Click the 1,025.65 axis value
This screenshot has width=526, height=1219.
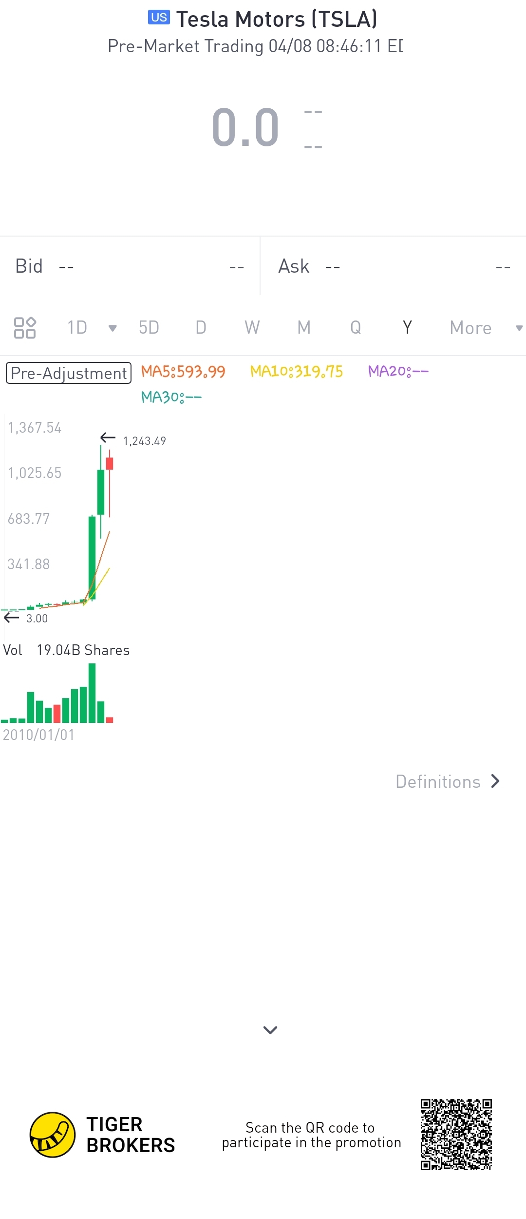35,473
